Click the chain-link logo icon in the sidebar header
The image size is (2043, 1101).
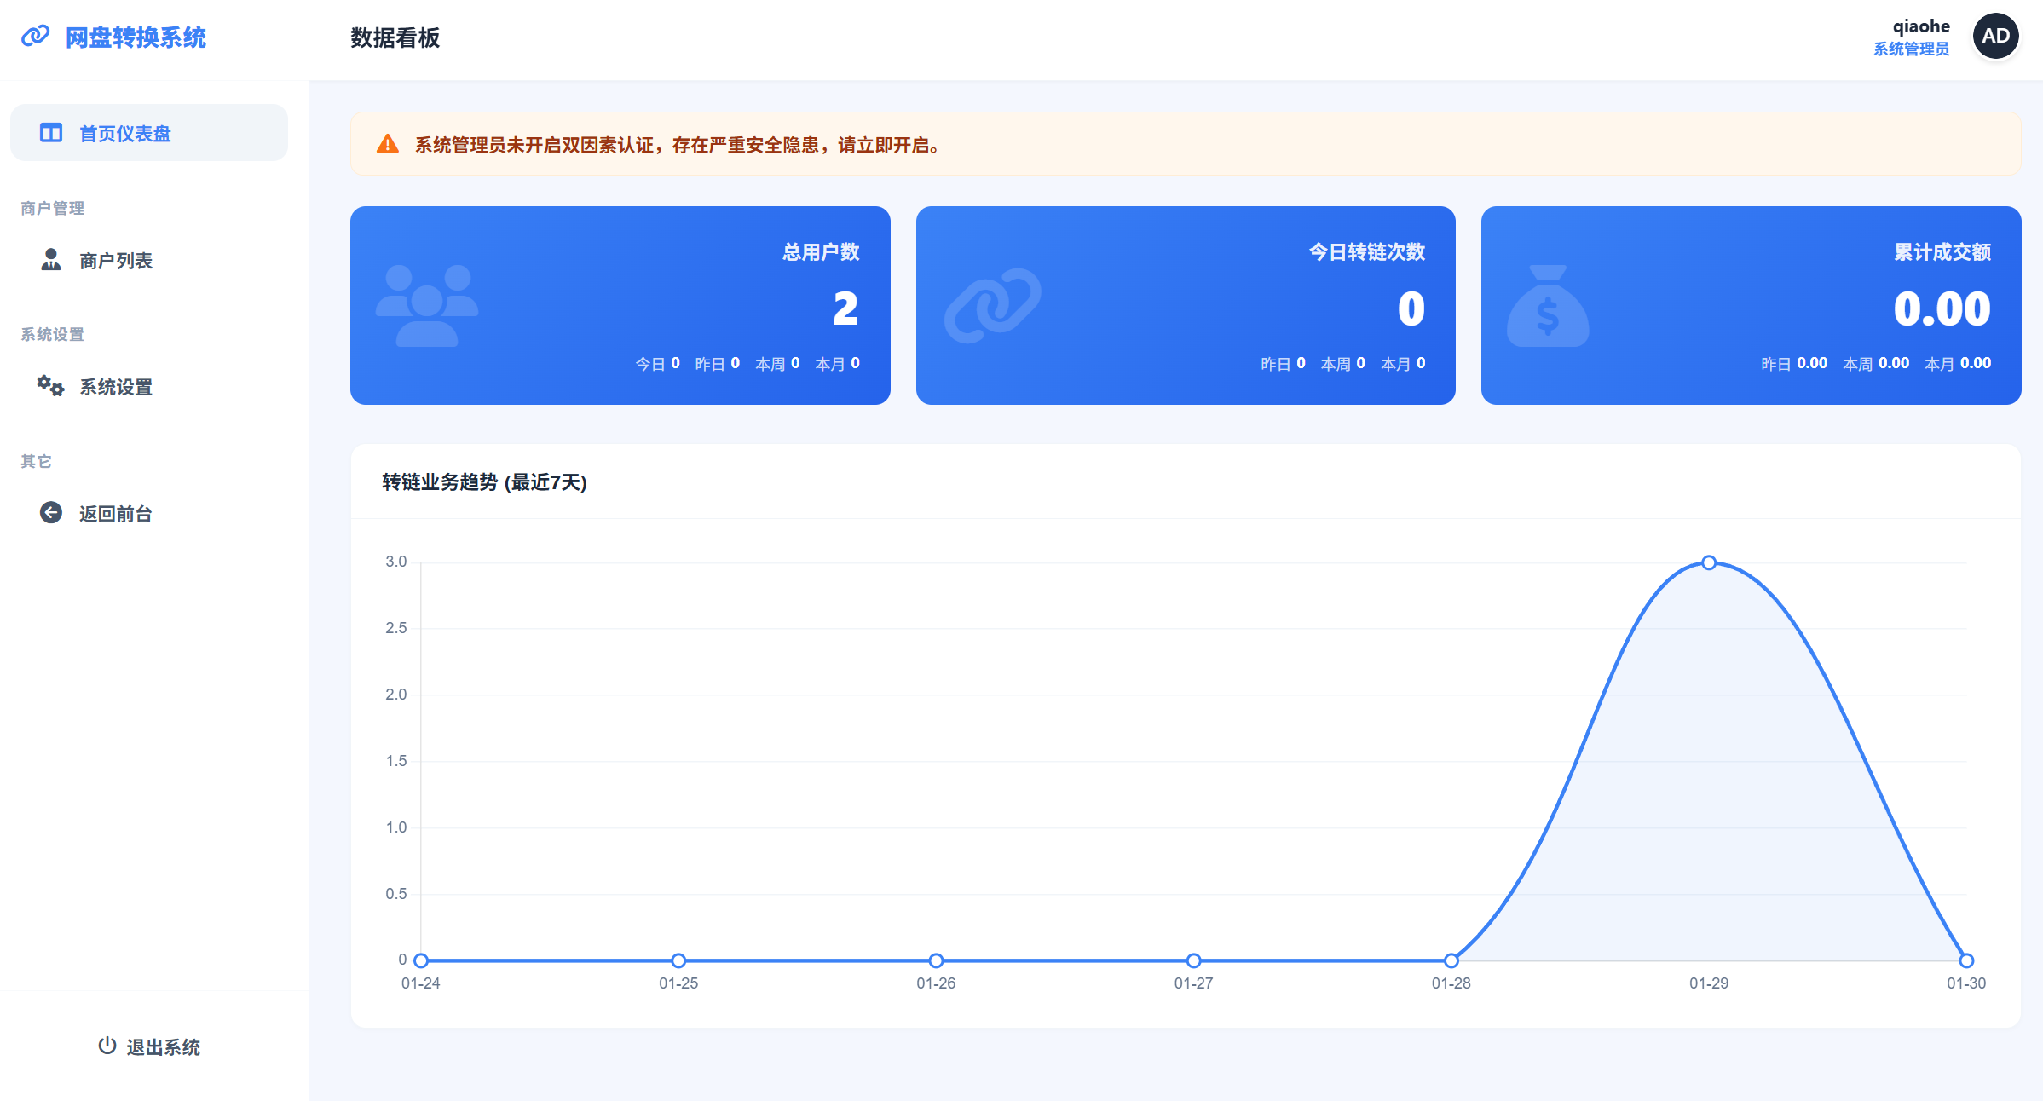tap(36, 37)
